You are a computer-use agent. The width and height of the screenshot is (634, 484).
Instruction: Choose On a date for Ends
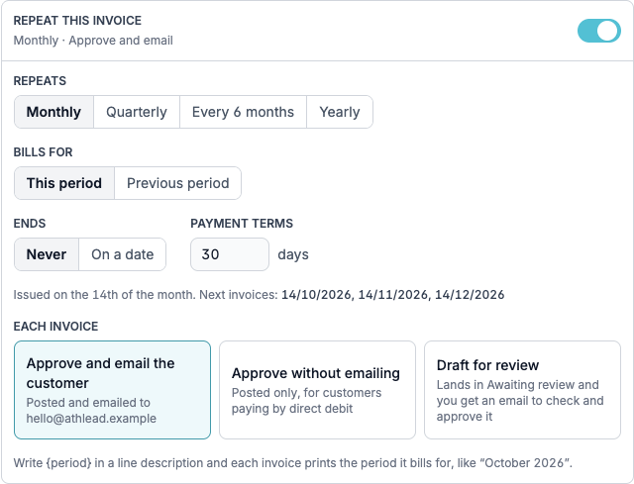(x=123, y=254)
